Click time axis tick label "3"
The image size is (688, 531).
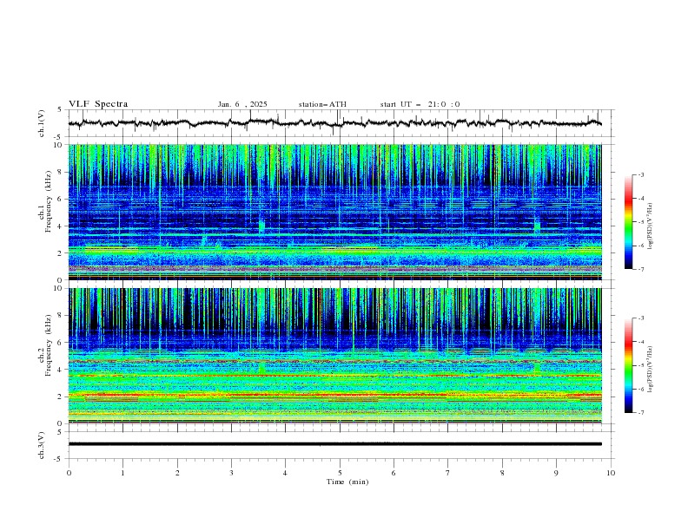[x=231, y=473]
